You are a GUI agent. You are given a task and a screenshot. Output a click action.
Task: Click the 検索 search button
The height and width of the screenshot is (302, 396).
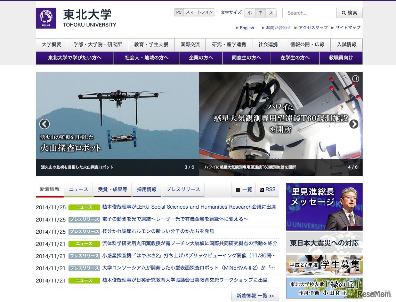coord(349,13)
